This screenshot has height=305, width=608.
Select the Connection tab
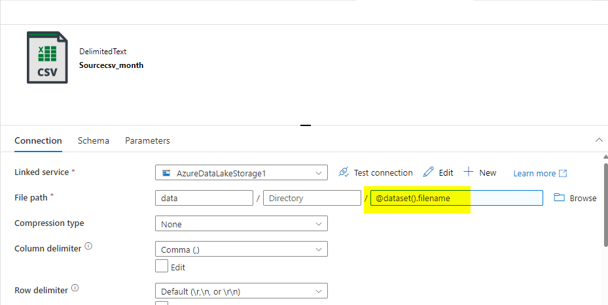(x=38, y=140)
